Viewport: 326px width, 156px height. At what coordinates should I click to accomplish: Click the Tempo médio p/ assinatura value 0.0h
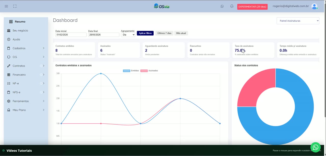[x=283, y=50]
